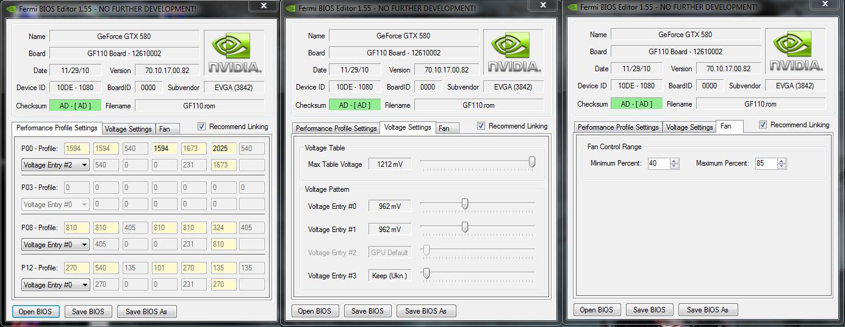Image resolution: width=845 pixels, height=327 pixels.
Task: Switch to Performance Profile Settings tab in Voltage window
Action: [336, 128]
